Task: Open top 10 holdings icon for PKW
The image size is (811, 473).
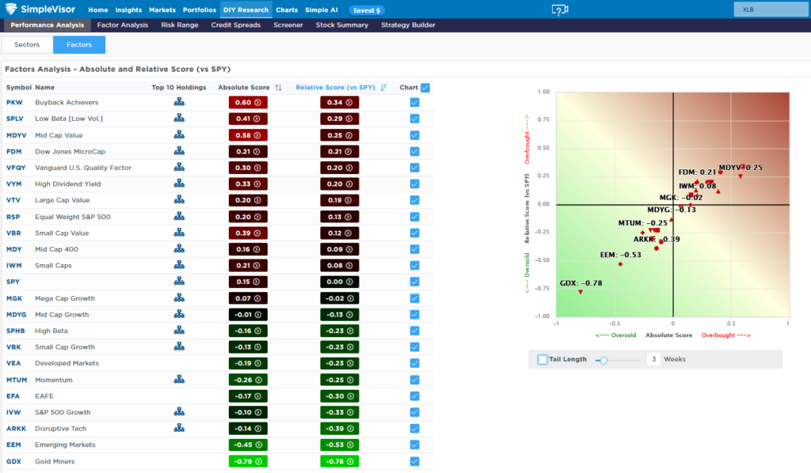Action: point(179,102)
